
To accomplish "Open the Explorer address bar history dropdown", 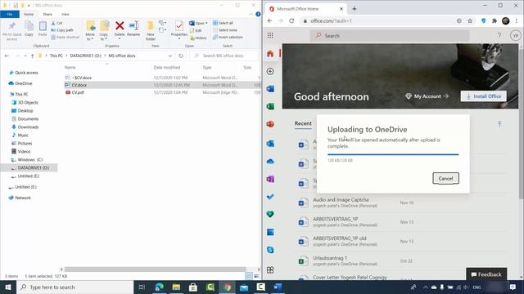I will [170, 56].
